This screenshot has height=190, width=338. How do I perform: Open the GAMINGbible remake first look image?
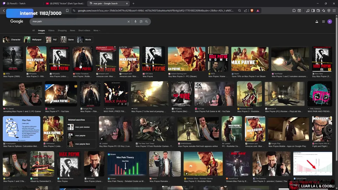pos(198,129)
